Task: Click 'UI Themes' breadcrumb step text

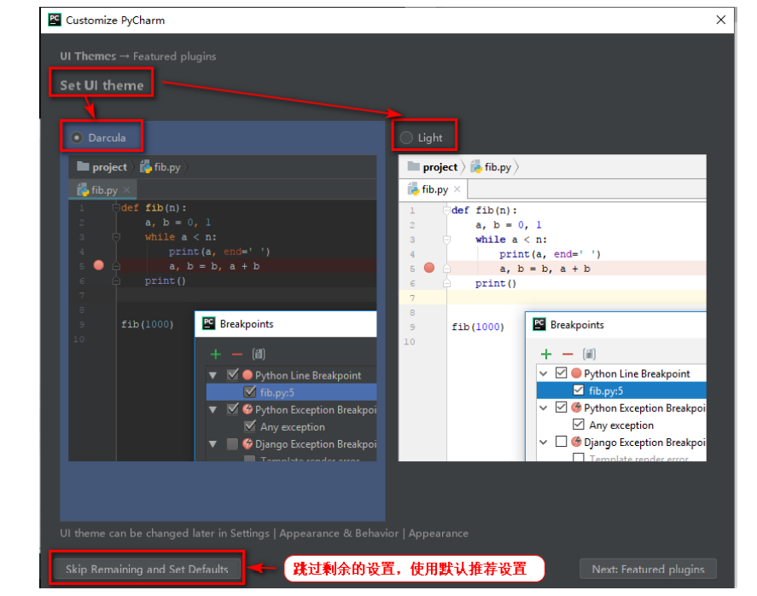Action: [x=88, y=56]
